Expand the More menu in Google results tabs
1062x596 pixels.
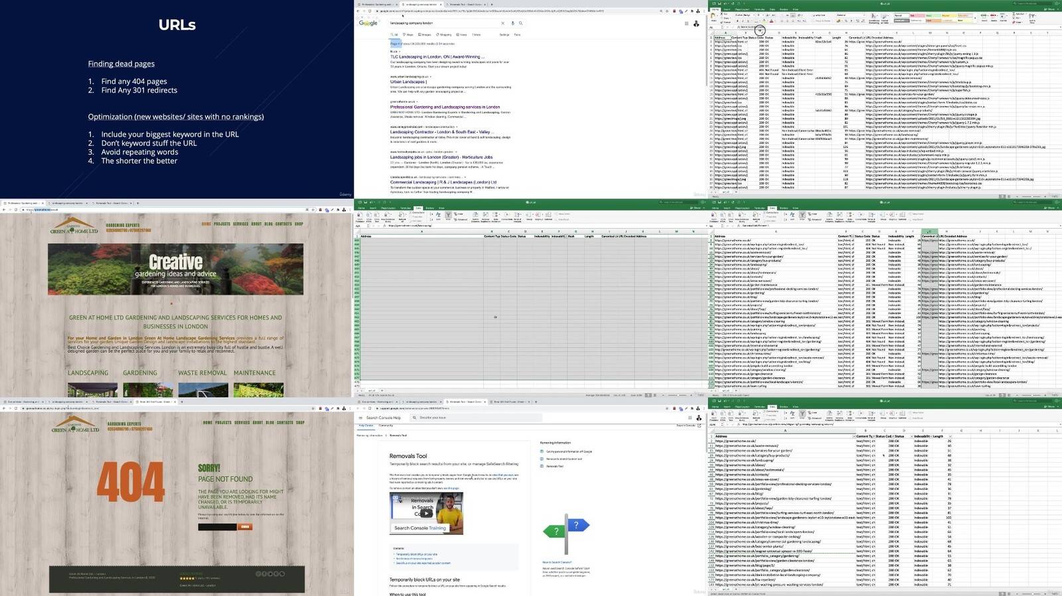477,34
